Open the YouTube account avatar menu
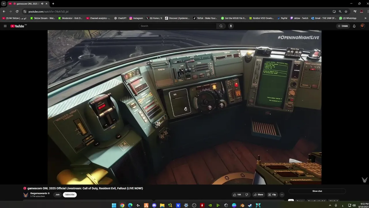Screen dimensions: 369x208 (x=363, y=26)
